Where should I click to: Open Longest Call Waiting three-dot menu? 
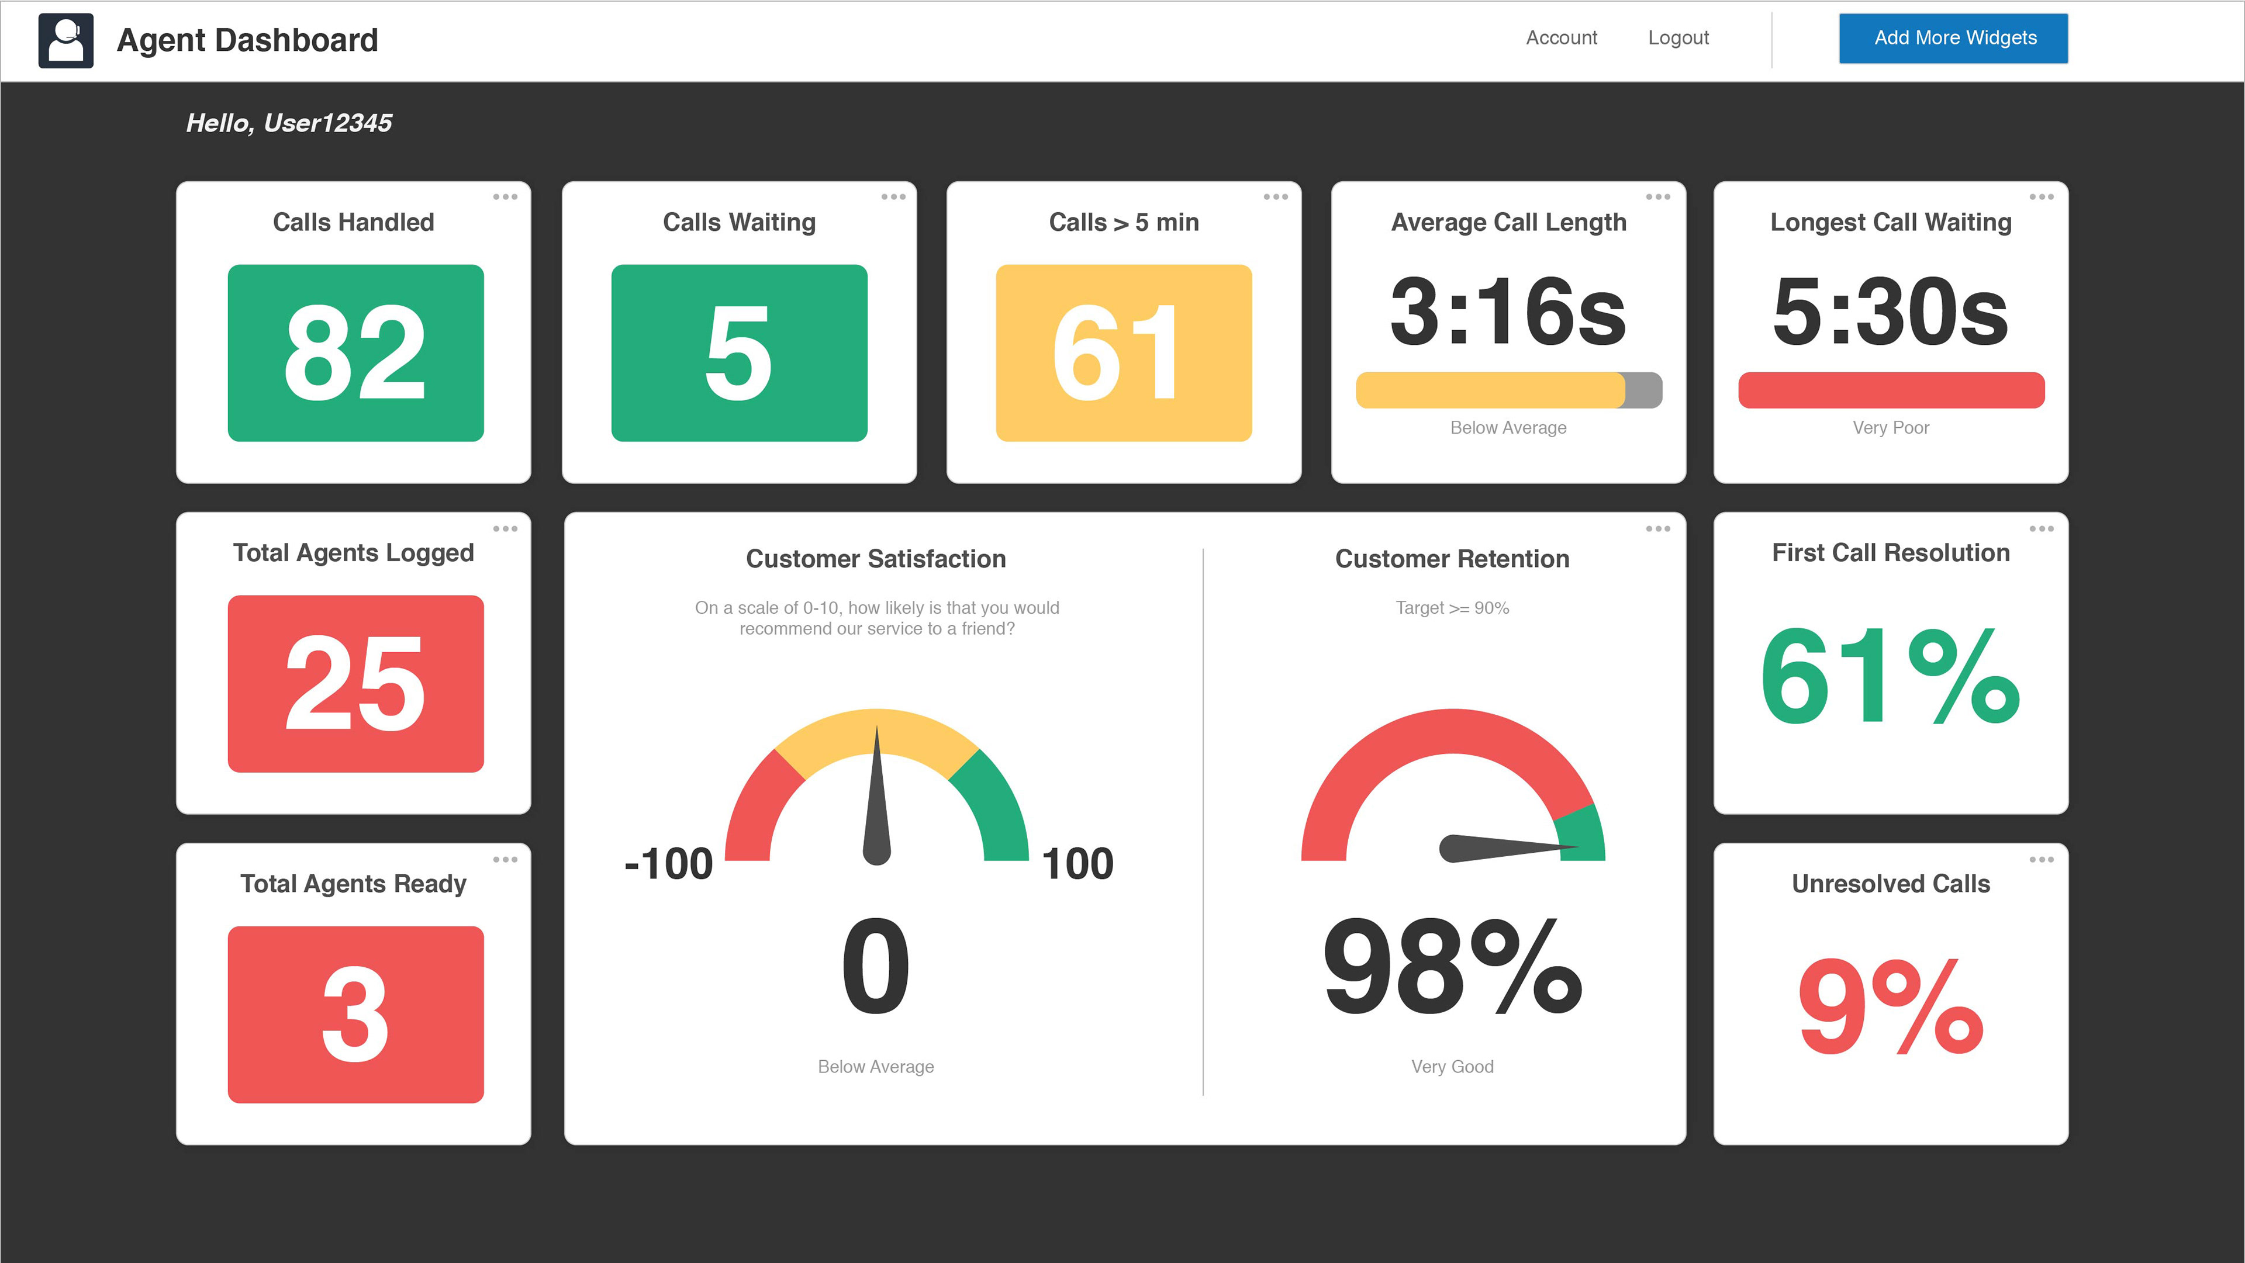2041,197
